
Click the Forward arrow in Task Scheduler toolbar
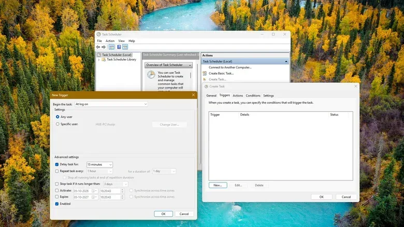[104, 47]
